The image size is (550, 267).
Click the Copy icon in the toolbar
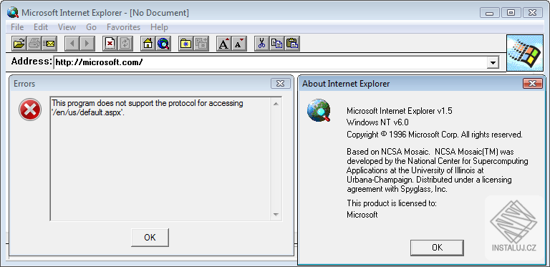[x=276, y=44]
